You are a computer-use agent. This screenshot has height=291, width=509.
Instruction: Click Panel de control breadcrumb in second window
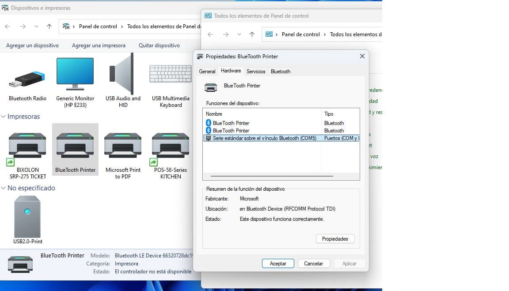click(x=300, y=34)
